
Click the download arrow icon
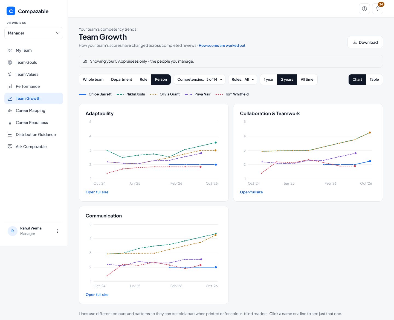coord(355,42)
